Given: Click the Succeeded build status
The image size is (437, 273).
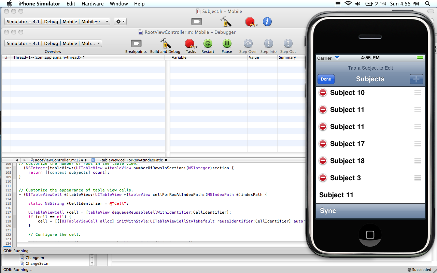Looking at the screenshot, I should coord(419,270).
